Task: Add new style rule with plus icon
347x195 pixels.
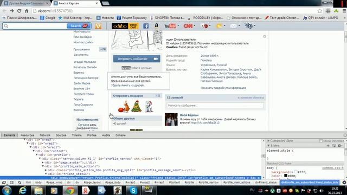Action: pyautogui.click(x=328, y=146)
